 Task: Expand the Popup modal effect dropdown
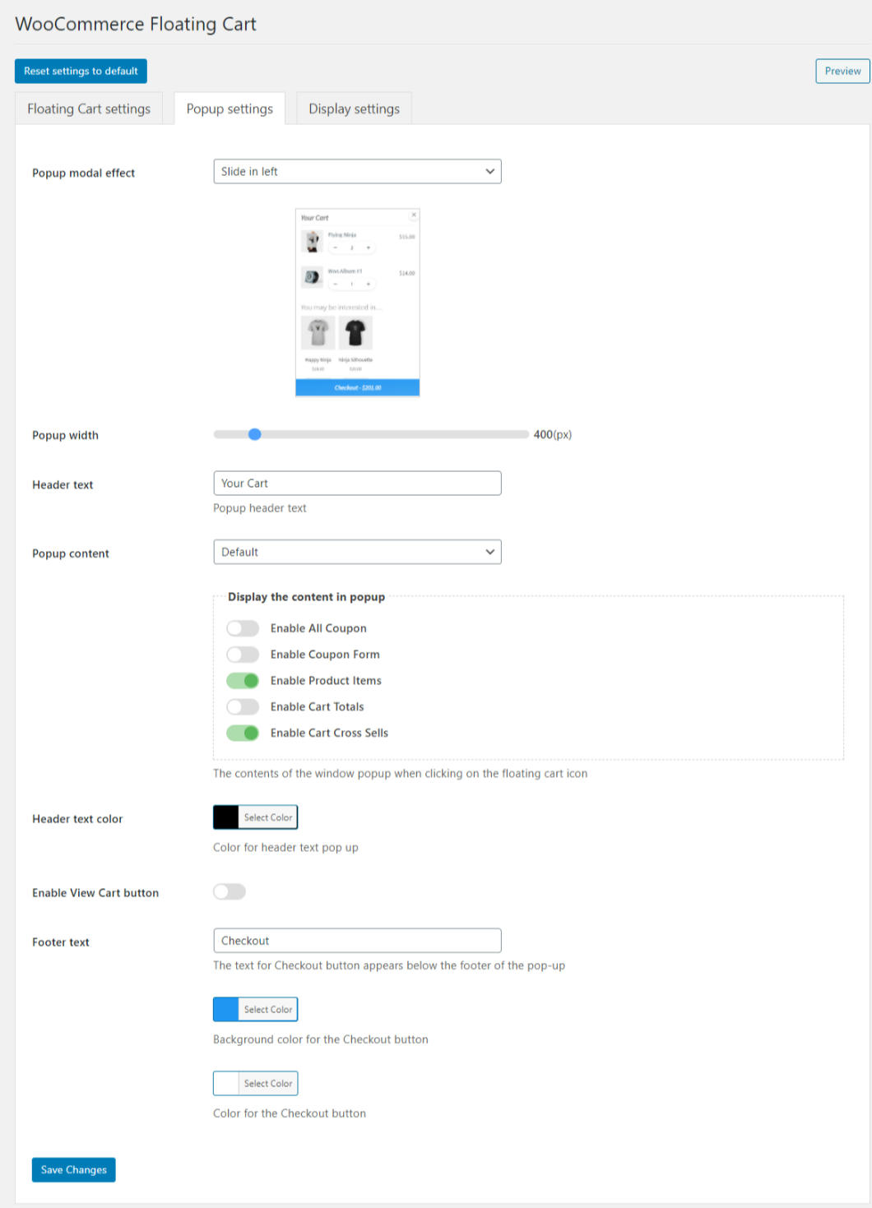coord(357,171)
